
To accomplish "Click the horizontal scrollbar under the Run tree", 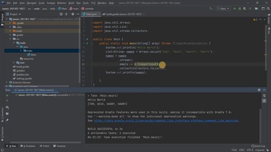I will pos(45,143).
